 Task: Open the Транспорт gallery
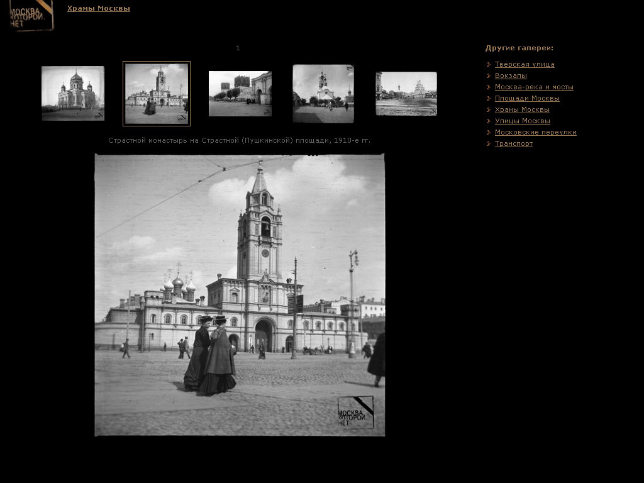513,144
